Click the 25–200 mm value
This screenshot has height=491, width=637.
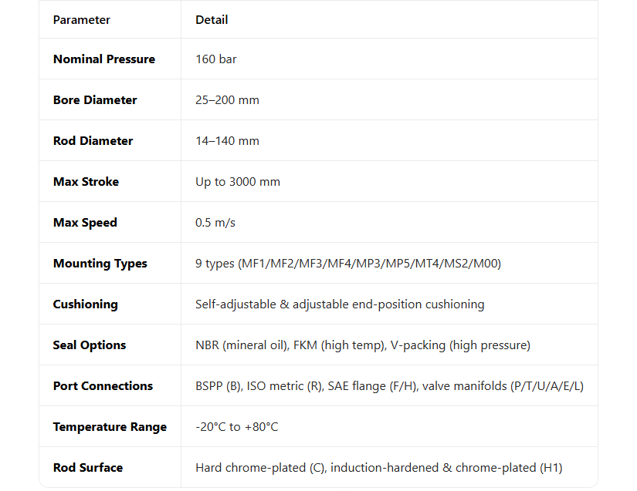(x=227, y=100)
